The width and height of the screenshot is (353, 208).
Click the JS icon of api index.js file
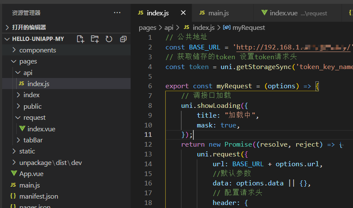[x=21, y=84]
